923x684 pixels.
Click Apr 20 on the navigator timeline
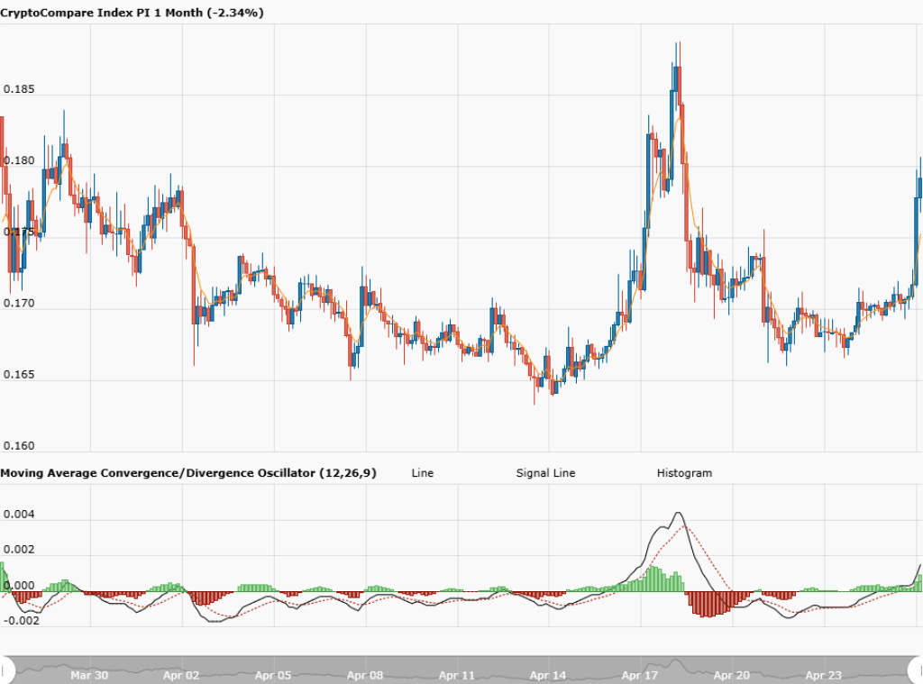pyautogui.click(x=731, y=675)
